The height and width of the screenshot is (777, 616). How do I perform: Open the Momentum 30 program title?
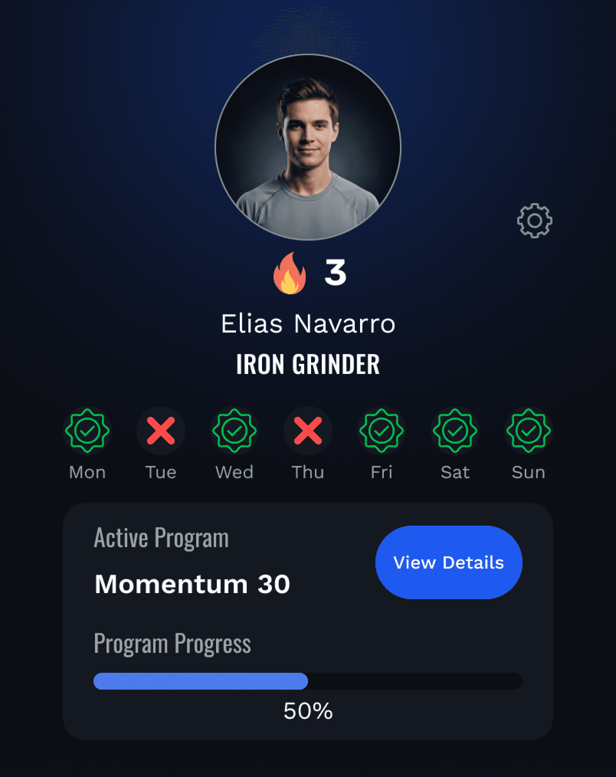(192, 584)
